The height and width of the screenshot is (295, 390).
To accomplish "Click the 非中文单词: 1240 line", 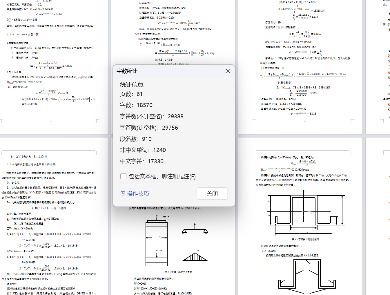I will [x=143, y=150].
